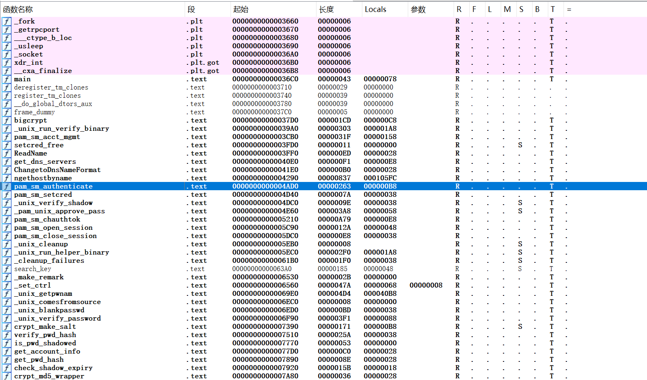Click function icon beside _unix_getpwnam

point(7,294)
